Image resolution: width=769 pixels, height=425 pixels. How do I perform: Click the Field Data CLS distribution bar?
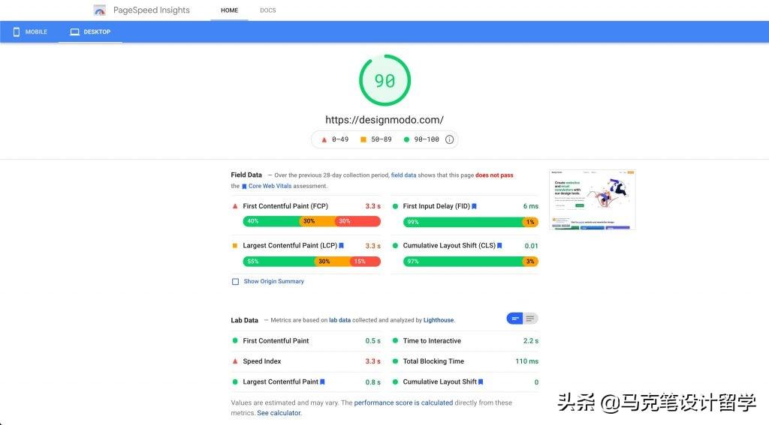point(470,262)
